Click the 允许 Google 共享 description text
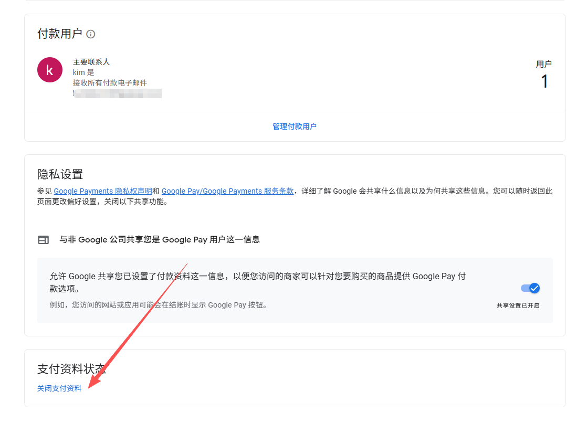 point(257,277)
